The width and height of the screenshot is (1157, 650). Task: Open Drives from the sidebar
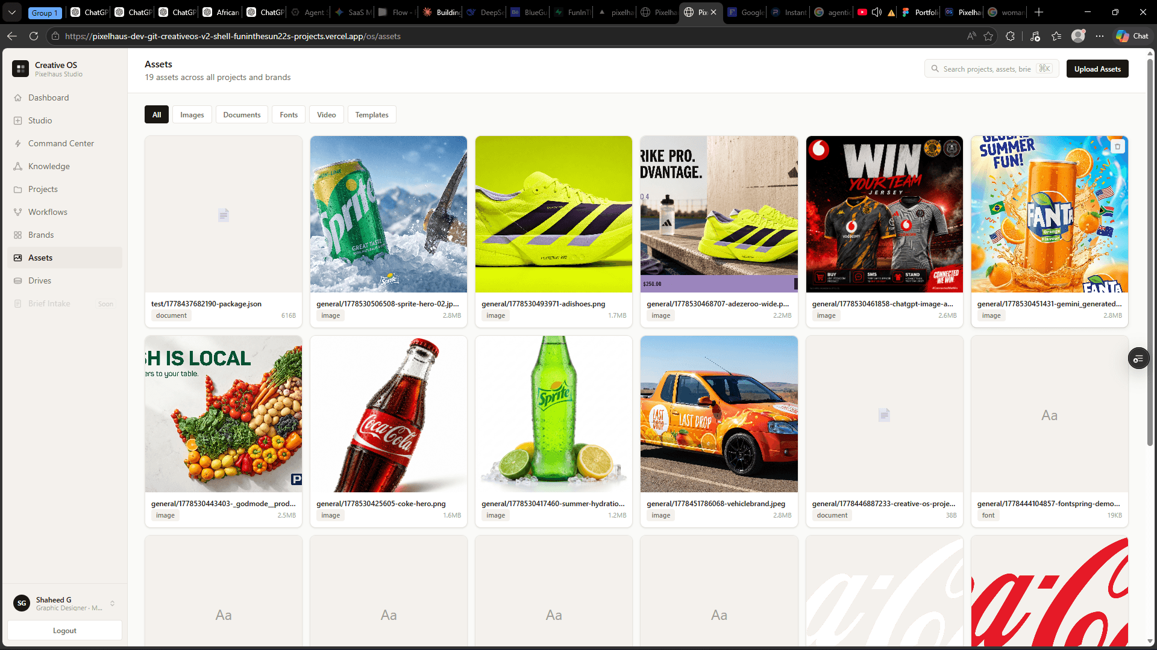64,280
